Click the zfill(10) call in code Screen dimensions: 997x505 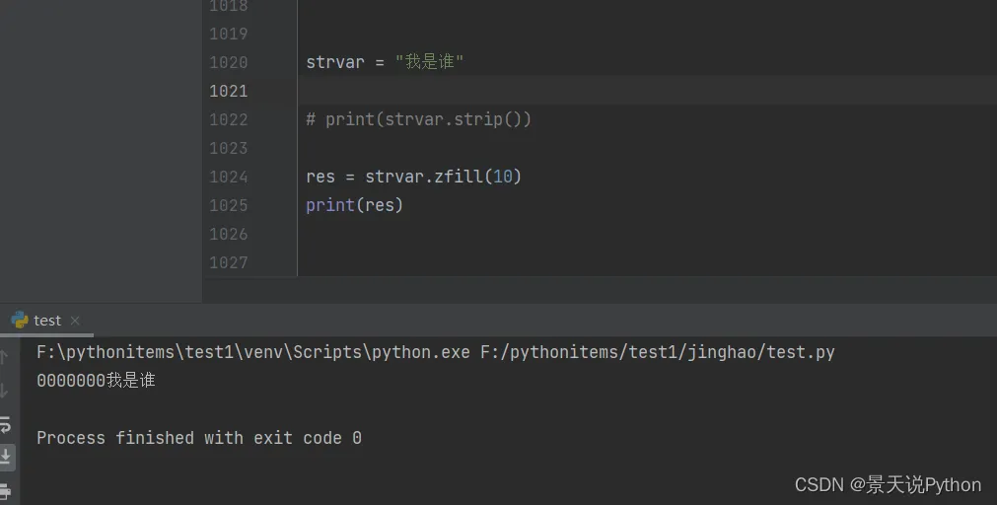point(477,177)
